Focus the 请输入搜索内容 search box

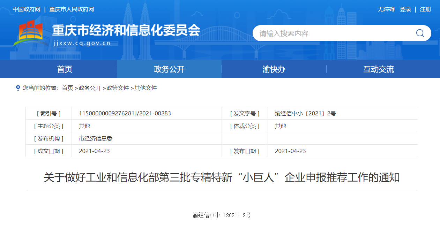pyautogui.click(x=331, y=33)
